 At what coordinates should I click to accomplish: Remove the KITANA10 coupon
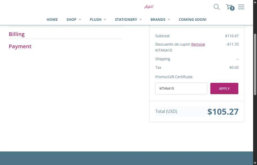click(198, 44)
